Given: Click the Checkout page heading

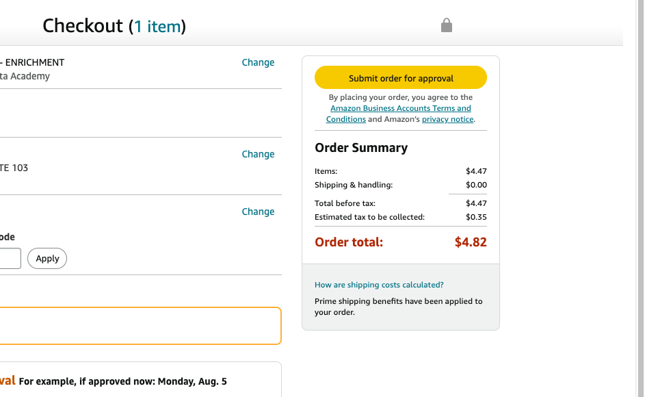Looking at the screenshot, I should click(114, 27).
